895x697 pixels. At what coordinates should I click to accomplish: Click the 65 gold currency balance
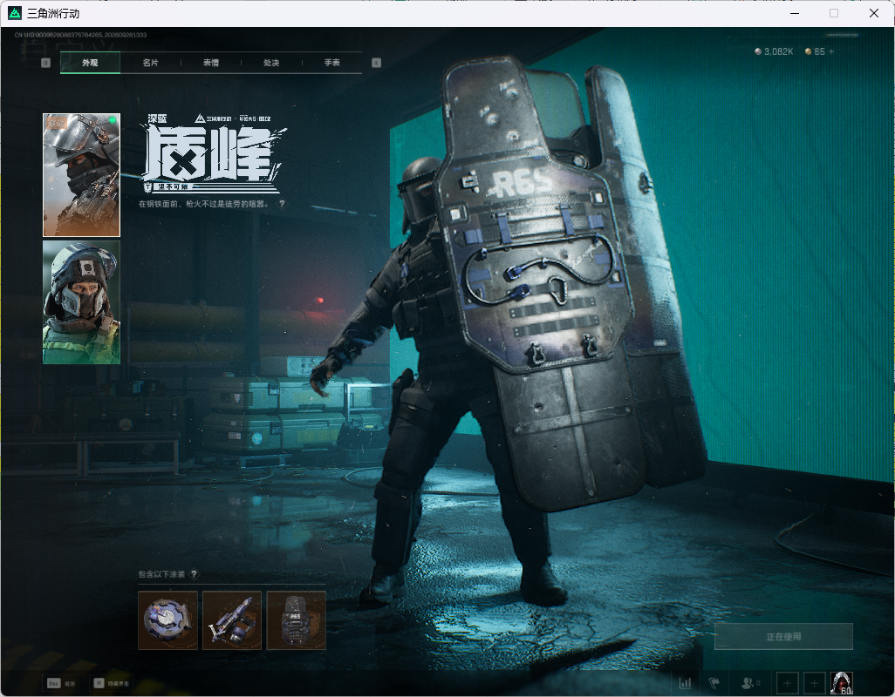click(x=815, y=51)
